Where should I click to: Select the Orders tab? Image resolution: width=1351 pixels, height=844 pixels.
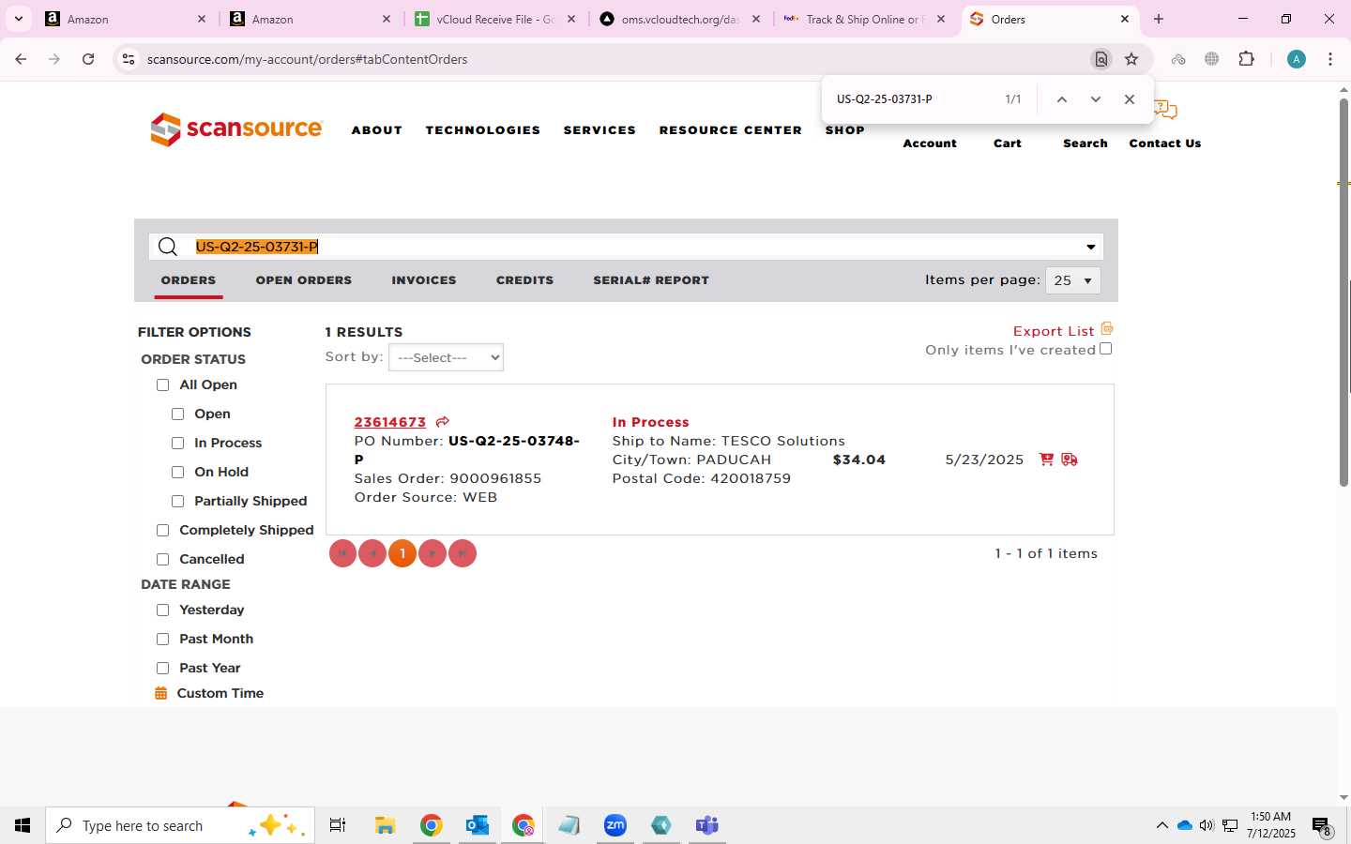point(189,280)
